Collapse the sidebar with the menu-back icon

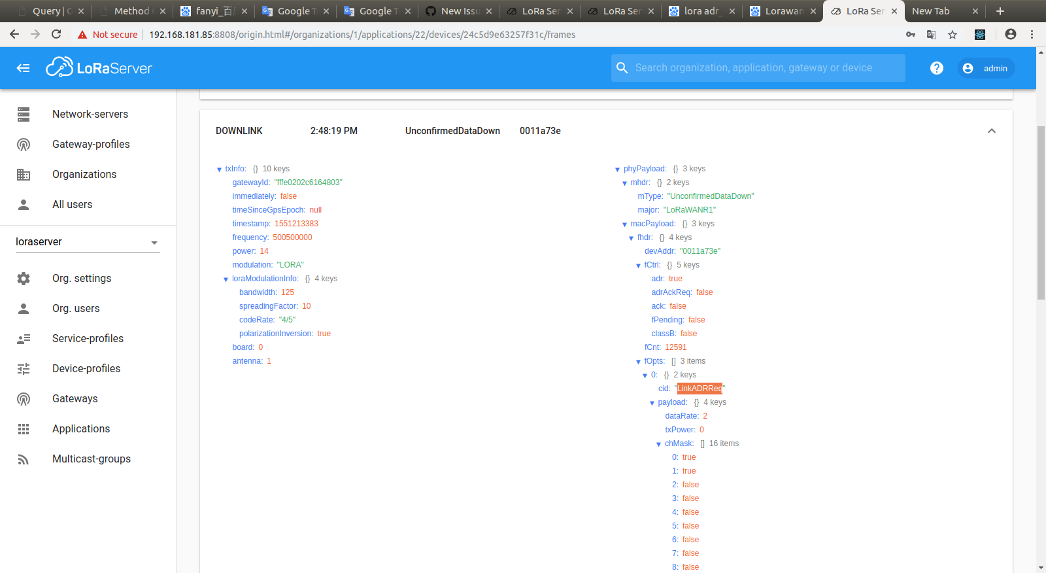click(24, 68)
